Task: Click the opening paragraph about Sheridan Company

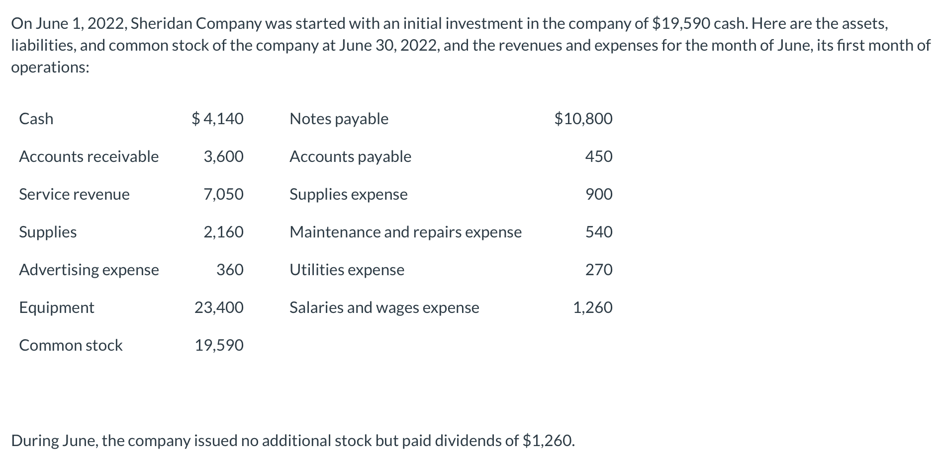Action: pos(471,45)
